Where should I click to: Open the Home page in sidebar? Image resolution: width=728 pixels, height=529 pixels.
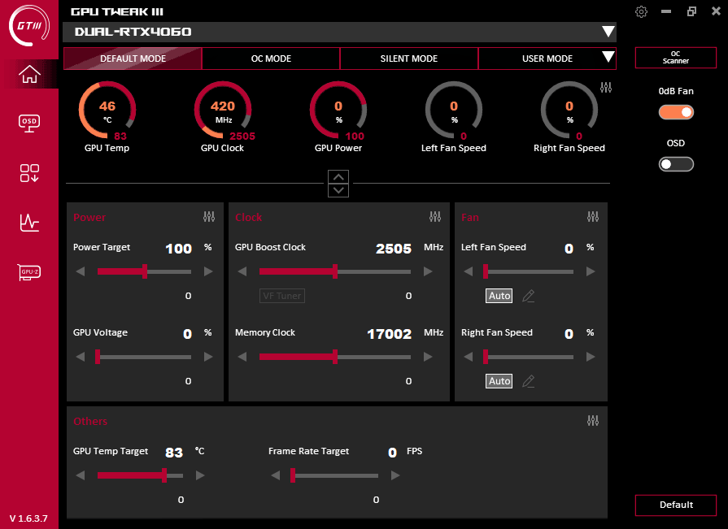29,74
